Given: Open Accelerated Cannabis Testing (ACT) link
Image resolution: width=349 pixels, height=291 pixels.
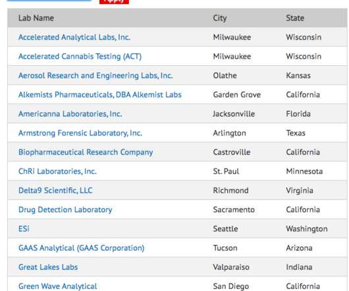Looking at the screenshot, I should click(x=80, y=56).
